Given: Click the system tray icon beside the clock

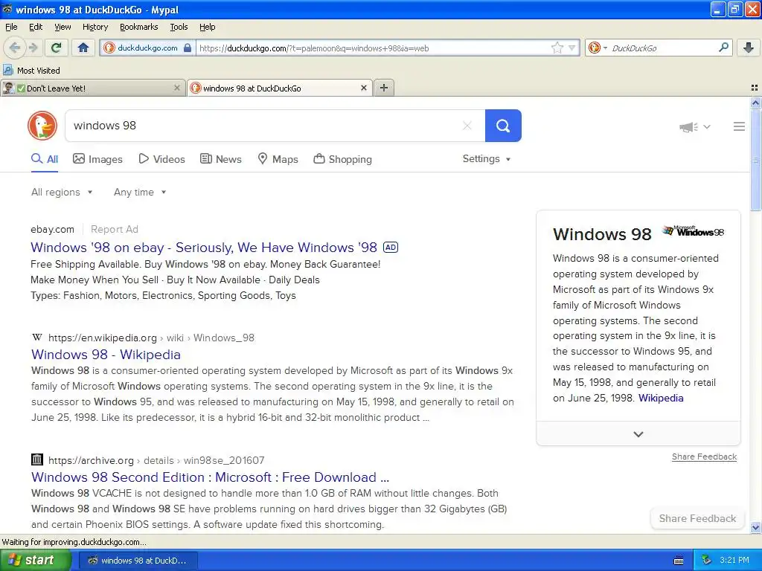Looking at the screenshot, I should pos(706,561).
